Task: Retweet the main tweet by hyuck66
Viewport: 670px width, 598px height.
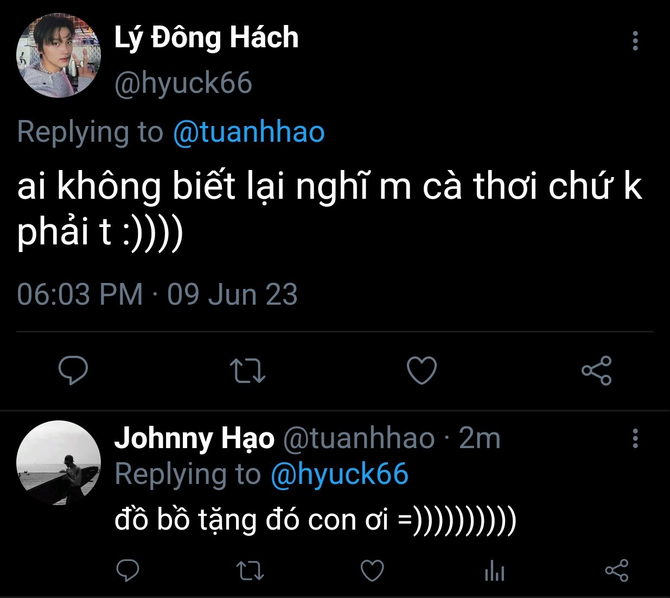Action: (247, 370)
